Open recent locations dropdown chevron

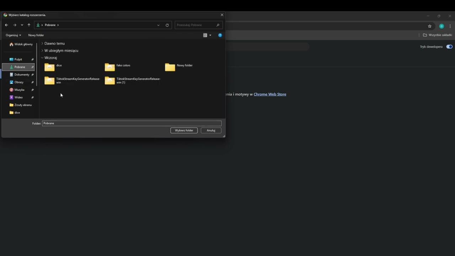coord(22,25)
